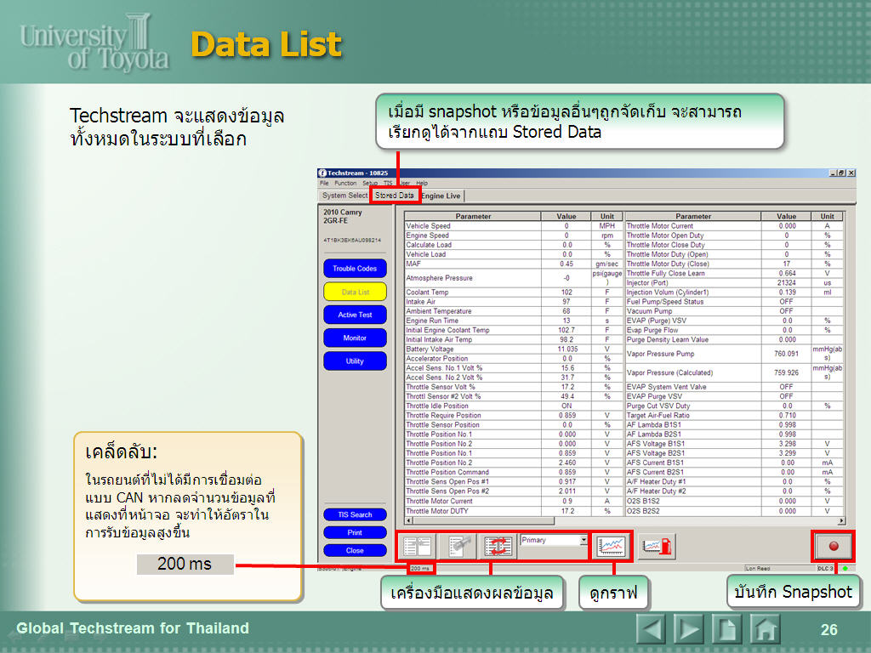Viewport: 871px width, 653px height.
Task: Click the scrollbar right arrow under the table
Action: [x=841, y=521]
